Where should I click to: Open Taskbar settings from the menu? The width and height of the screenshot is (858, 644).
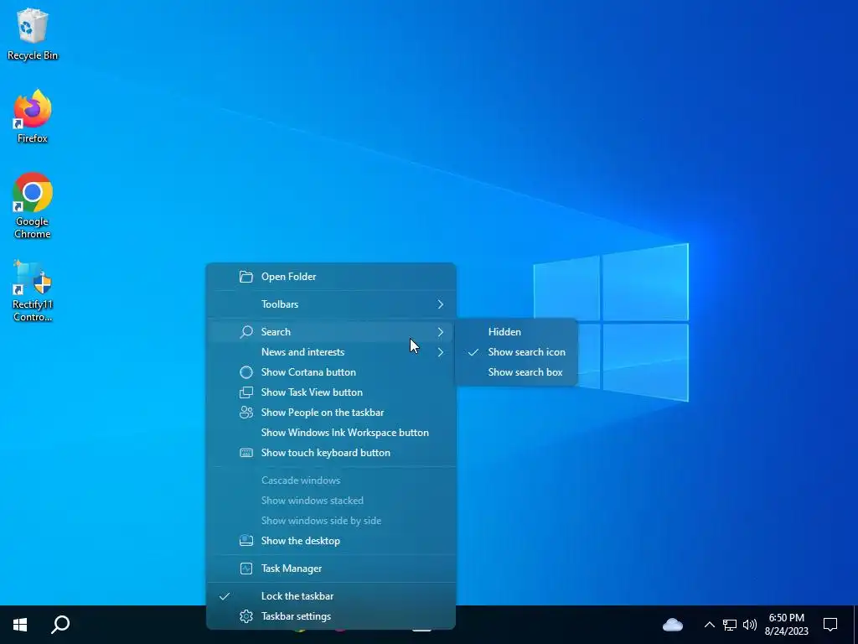click(x=331, y=616)
